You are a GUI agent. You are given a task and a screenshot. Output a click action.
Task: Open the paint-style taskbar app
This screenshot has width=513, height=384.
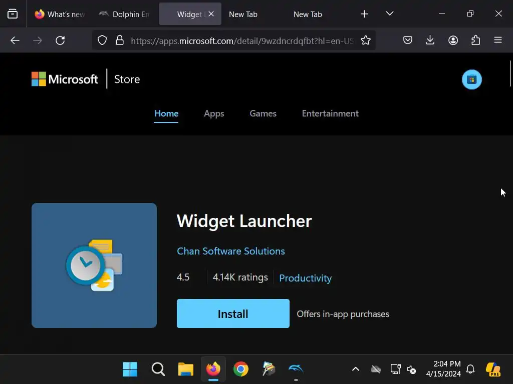click(x=269, y=369)
